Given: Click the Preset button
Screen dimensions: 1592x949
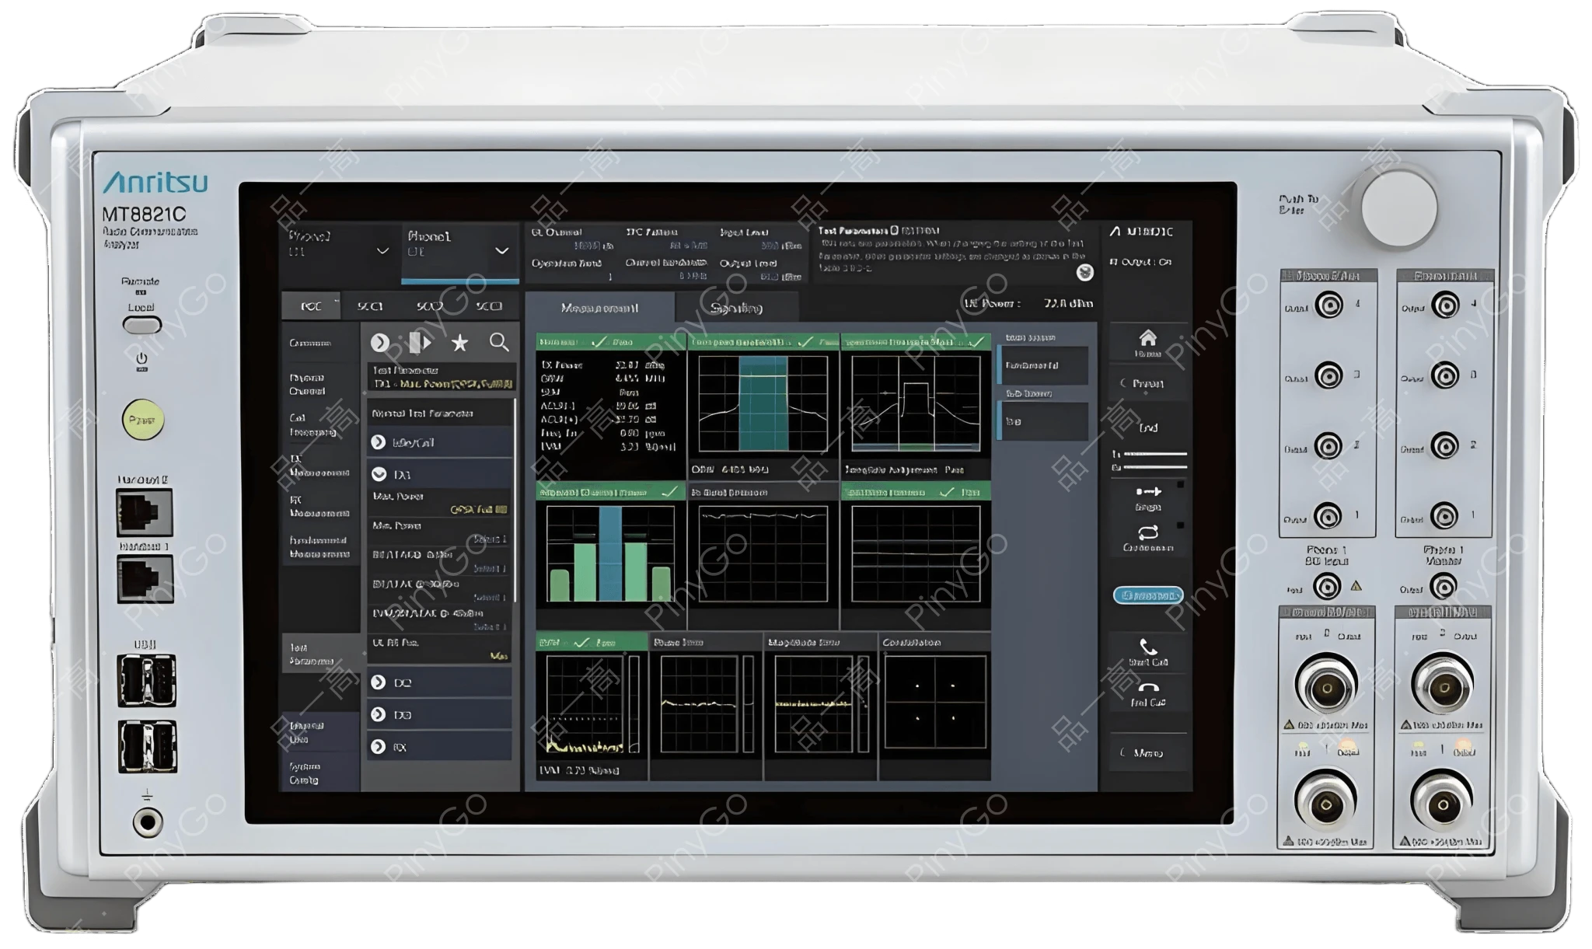Looking at the screenshot, I should (1147, 384).
